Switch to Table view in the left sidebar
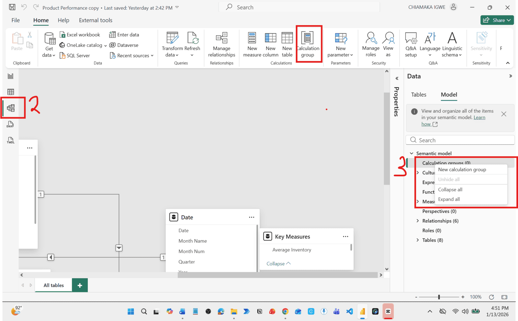The image size is (518, 321). coord(11,92)
